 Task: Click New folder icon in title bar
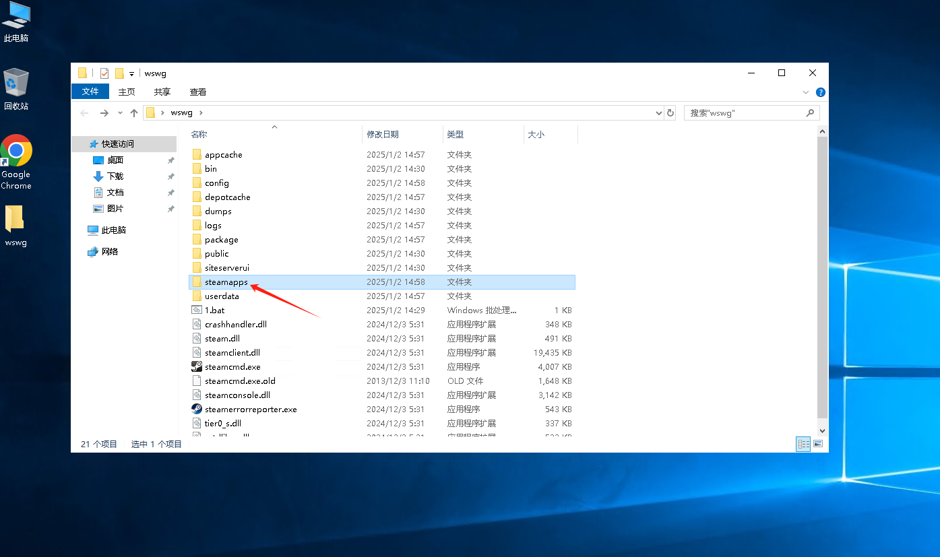tap(119, 73)
